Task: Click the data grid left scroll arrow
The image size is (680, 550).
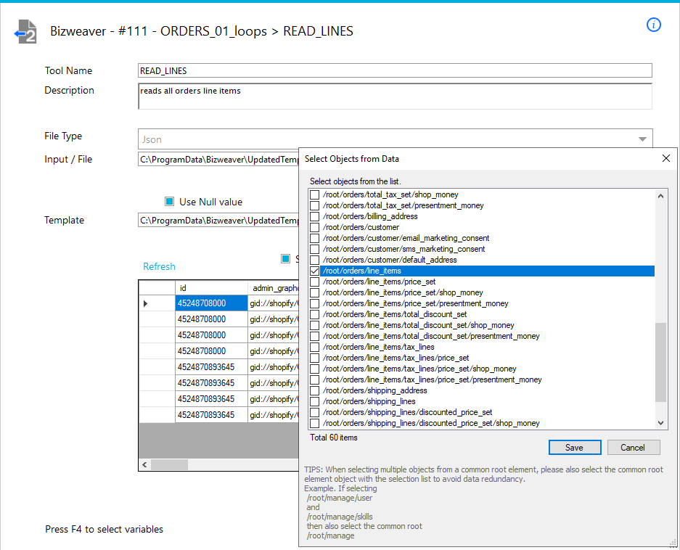Action: (x=144, y=464)
